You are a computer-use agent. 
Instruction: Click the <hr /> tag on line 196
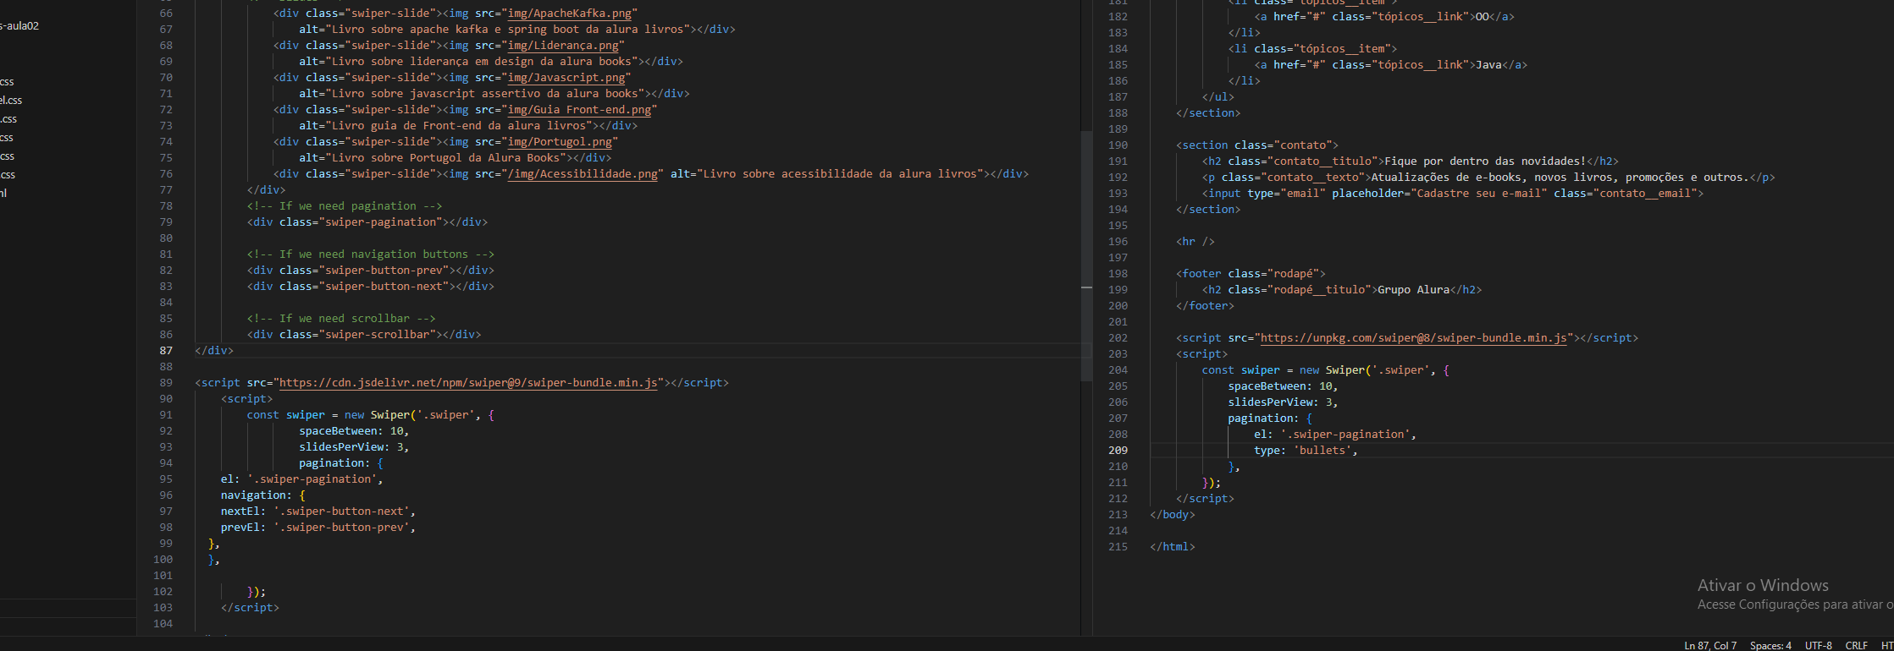(1195, 242)
